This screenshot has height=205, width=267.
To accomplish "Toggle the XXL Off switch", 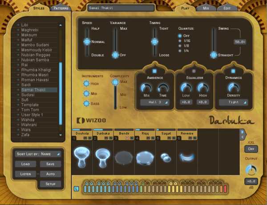I will (251, 149).
